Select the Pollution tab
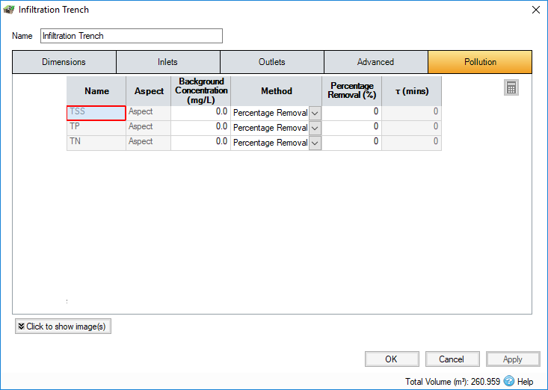 coord(480,62)
